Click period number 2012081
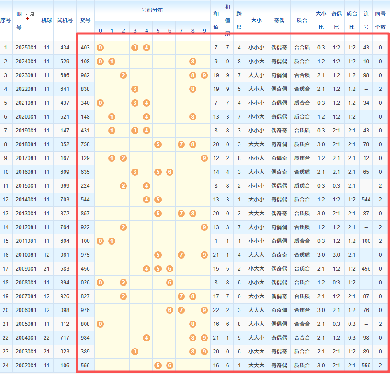Image resolution: width=390 pixels, height=374 pixels. 26,227
